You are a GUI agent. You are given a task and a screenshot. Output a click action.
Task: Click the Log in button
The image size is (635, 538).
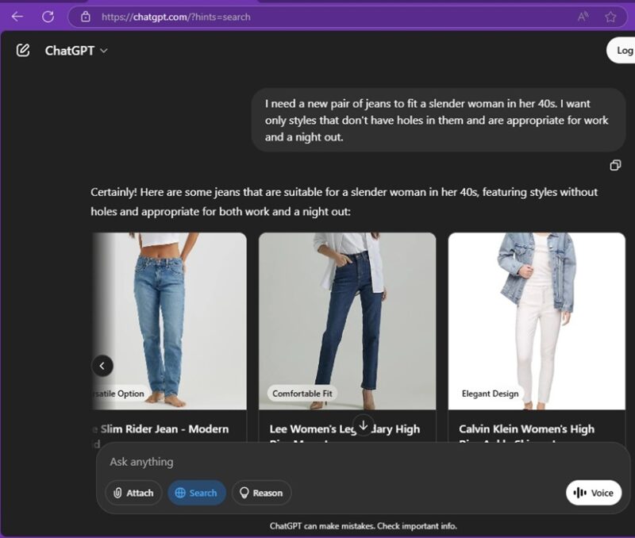click(626, 50)
